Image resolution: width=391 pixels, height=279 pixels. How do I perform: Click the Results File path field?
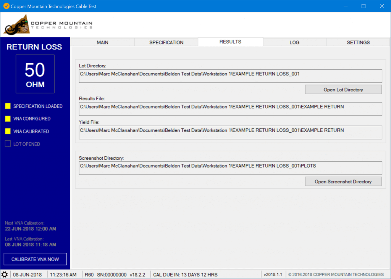click(x=230, y=109)
